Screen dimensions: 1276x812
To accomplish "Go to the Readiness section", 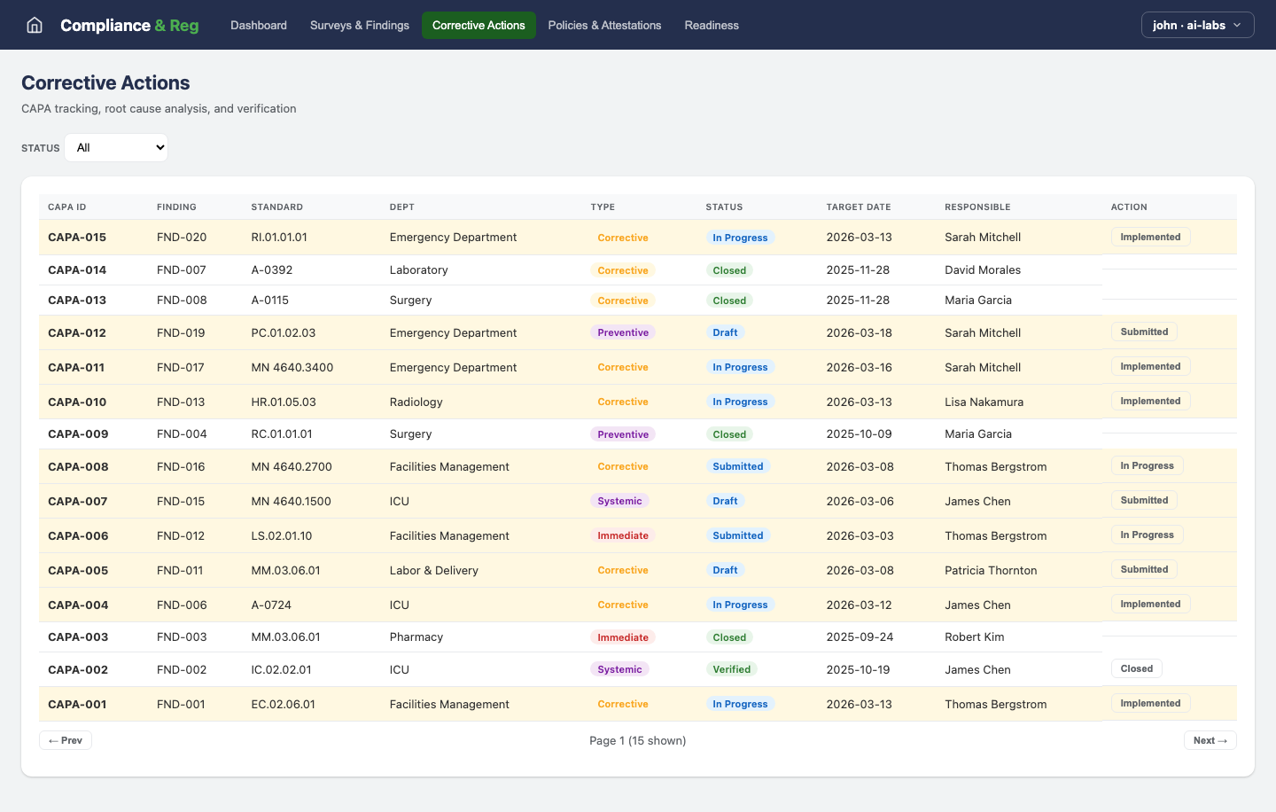I will 712,25.
